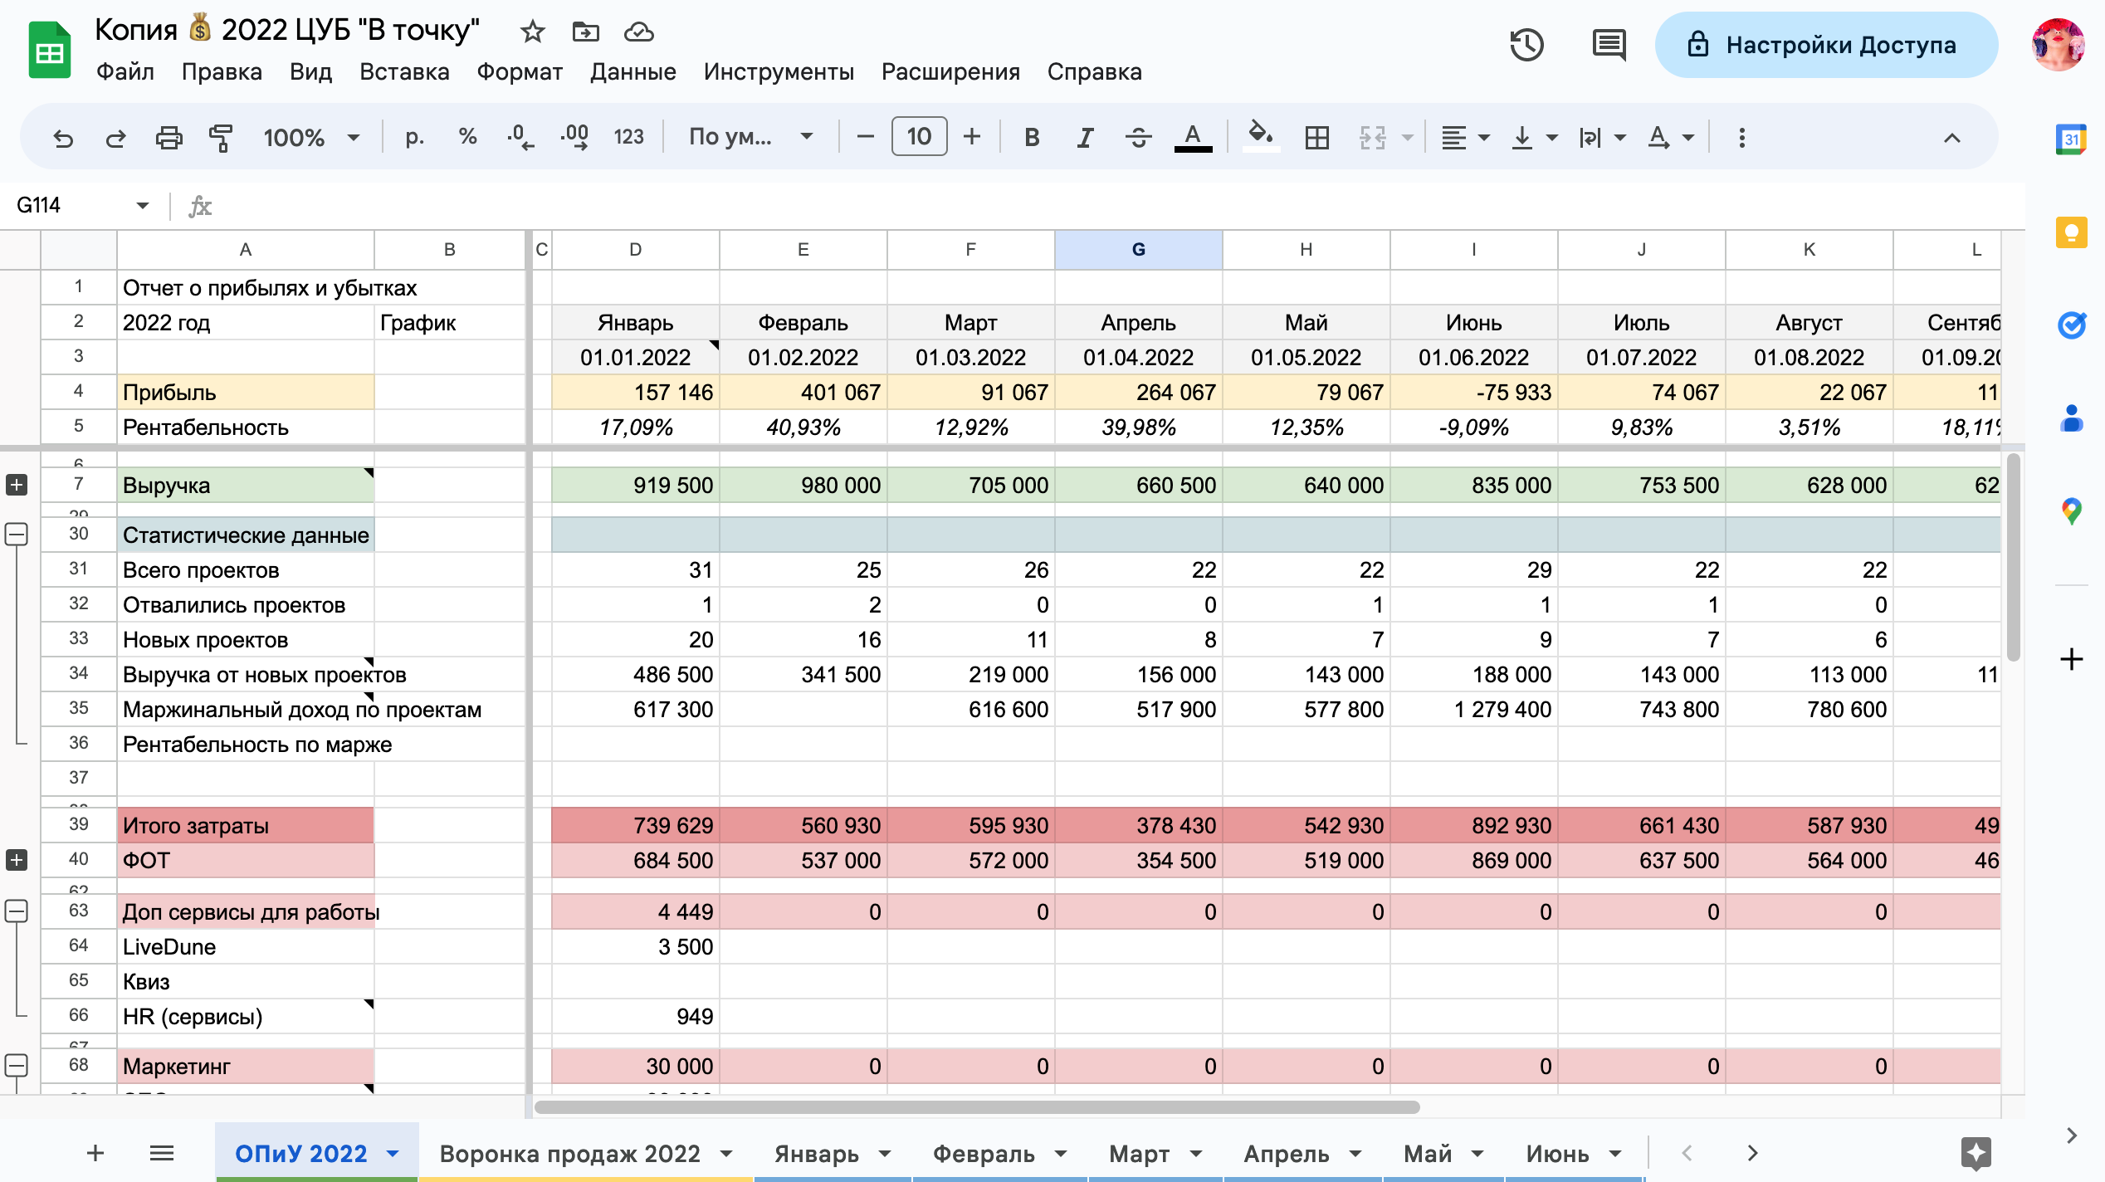The height and width of the screenshot is (1182, 2105).
Task: Open the zoom 100% dropdown
Action: [311, 137]
